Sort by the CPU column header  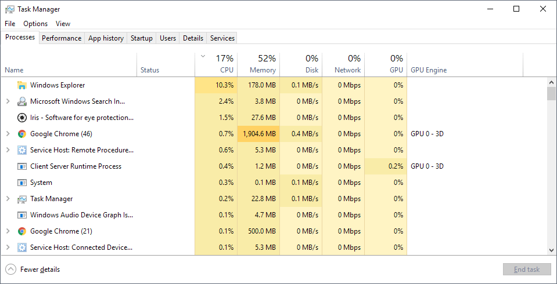[x=216, y=64]
